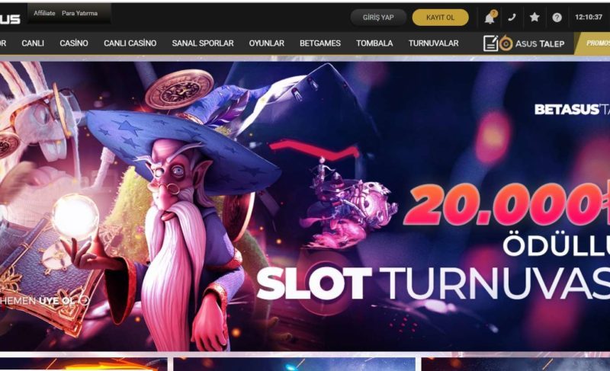Select the Canlı Casino menu item
Screen dimensions: 610x371
click(x=130, y=43)
